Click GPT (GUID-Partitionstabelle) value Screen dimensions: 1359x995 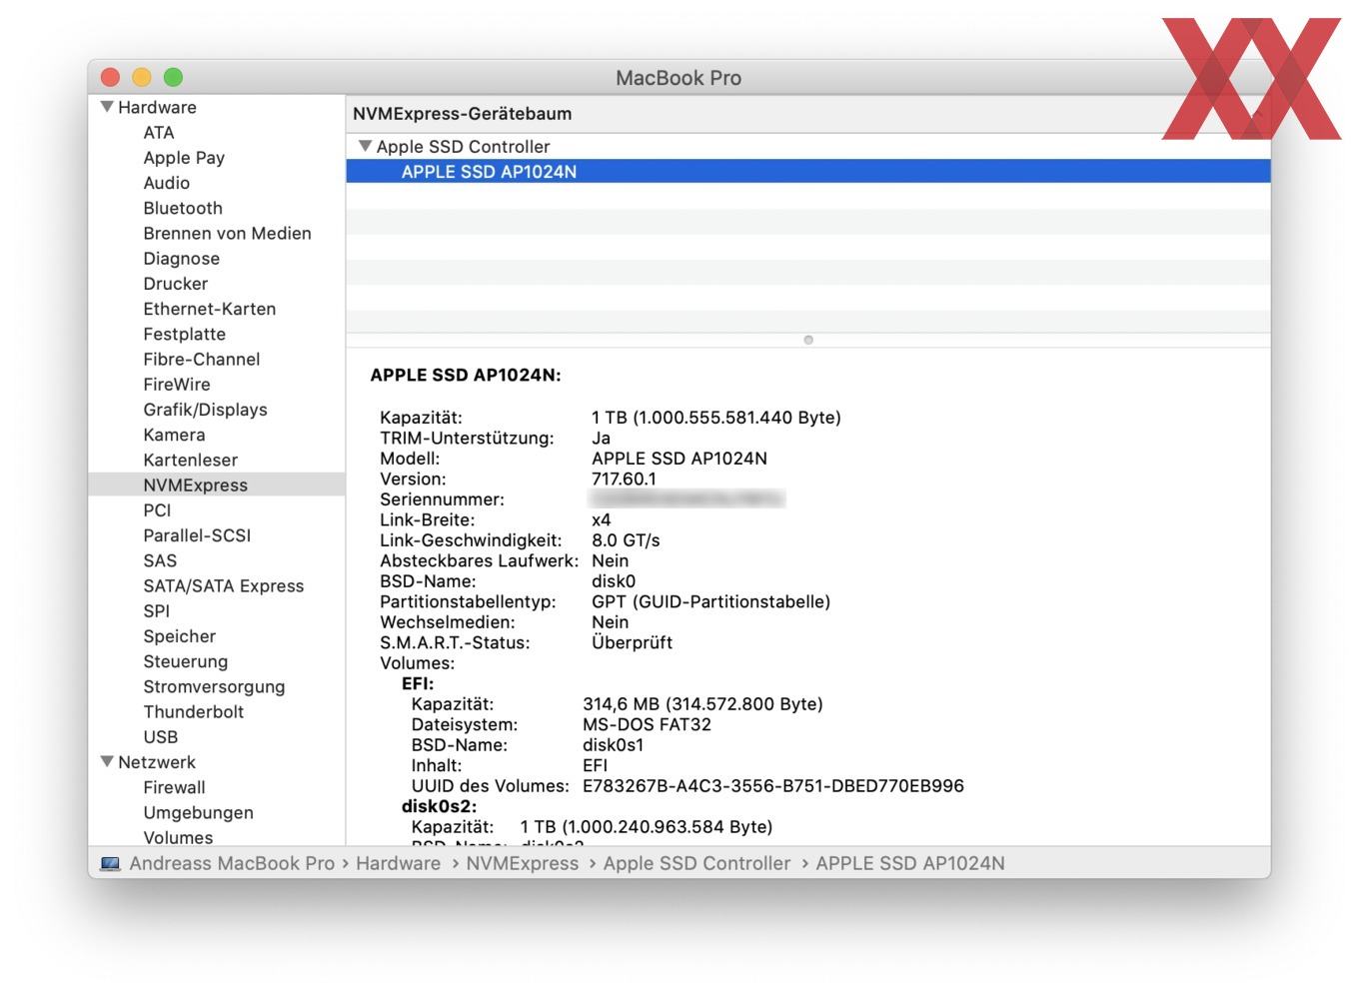pyautogui.click(x=711, y=601)
